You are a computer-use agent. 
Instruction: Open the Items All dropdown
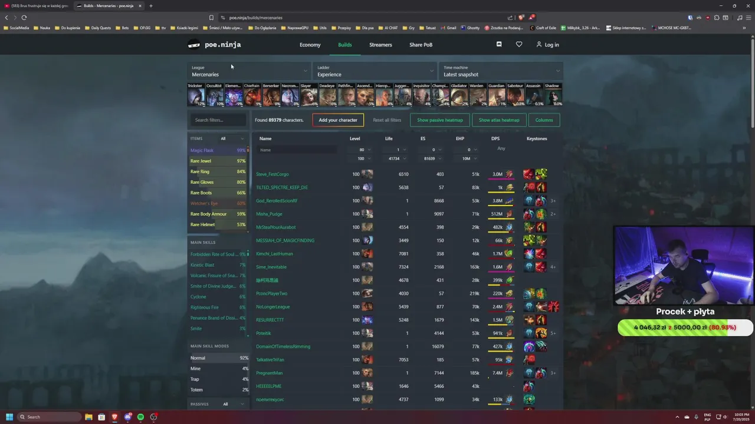[x=232, y=139]
